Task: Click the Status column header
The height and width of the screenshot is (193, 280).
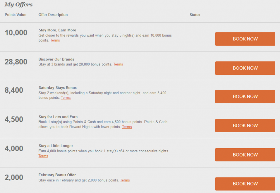Action: (195, 15)
